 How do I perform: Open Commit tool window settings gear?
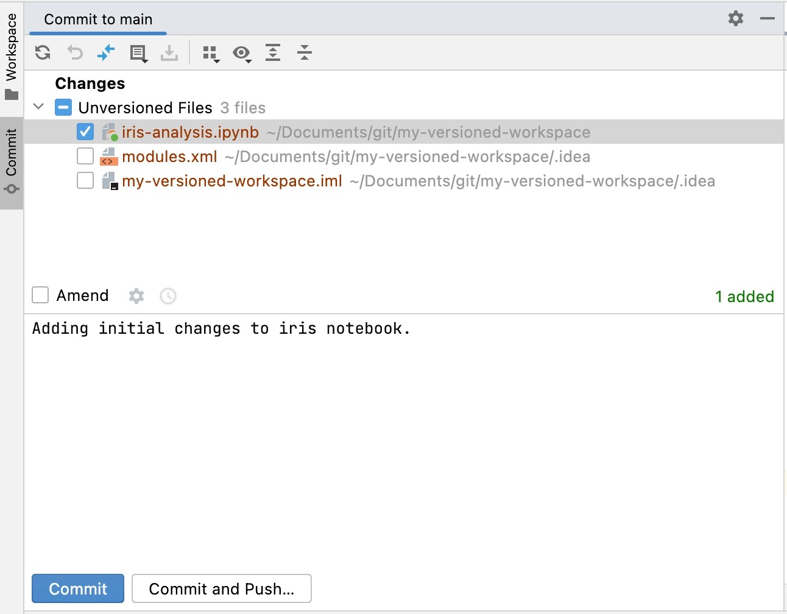735,18
